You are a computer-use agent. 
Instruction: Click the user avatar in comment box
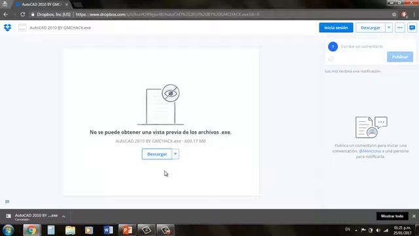(x=333, y=47)
